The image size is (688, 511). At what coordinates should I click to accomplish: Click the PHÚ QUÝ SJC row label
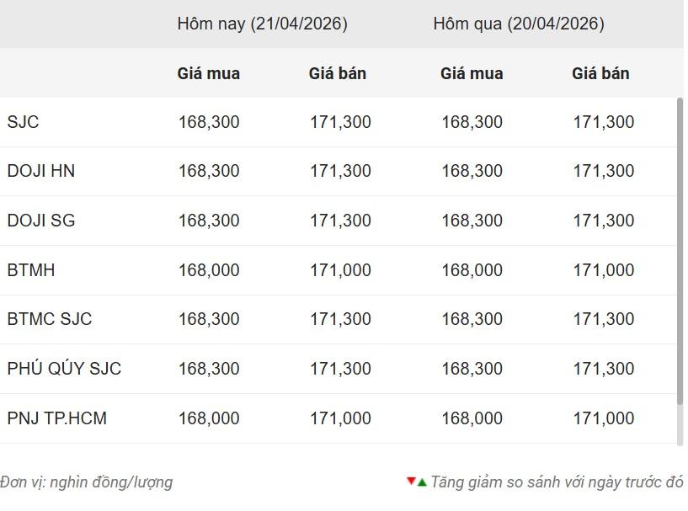pos(64,369)
